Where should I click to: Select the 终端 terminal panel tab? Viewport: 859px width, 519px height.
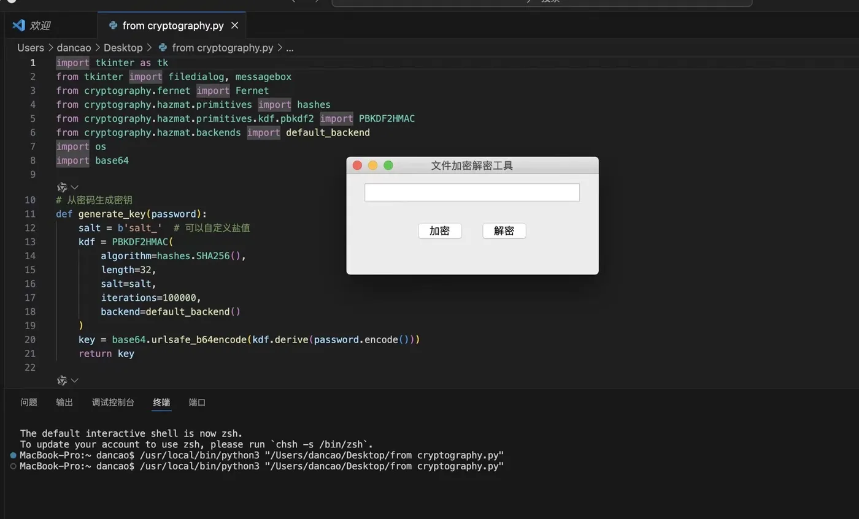coord(161,403)
